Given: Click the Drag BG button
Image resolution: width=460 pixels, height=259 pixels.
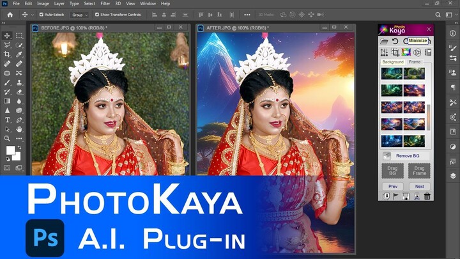Looking at the screenshot, I should point(392,171).
